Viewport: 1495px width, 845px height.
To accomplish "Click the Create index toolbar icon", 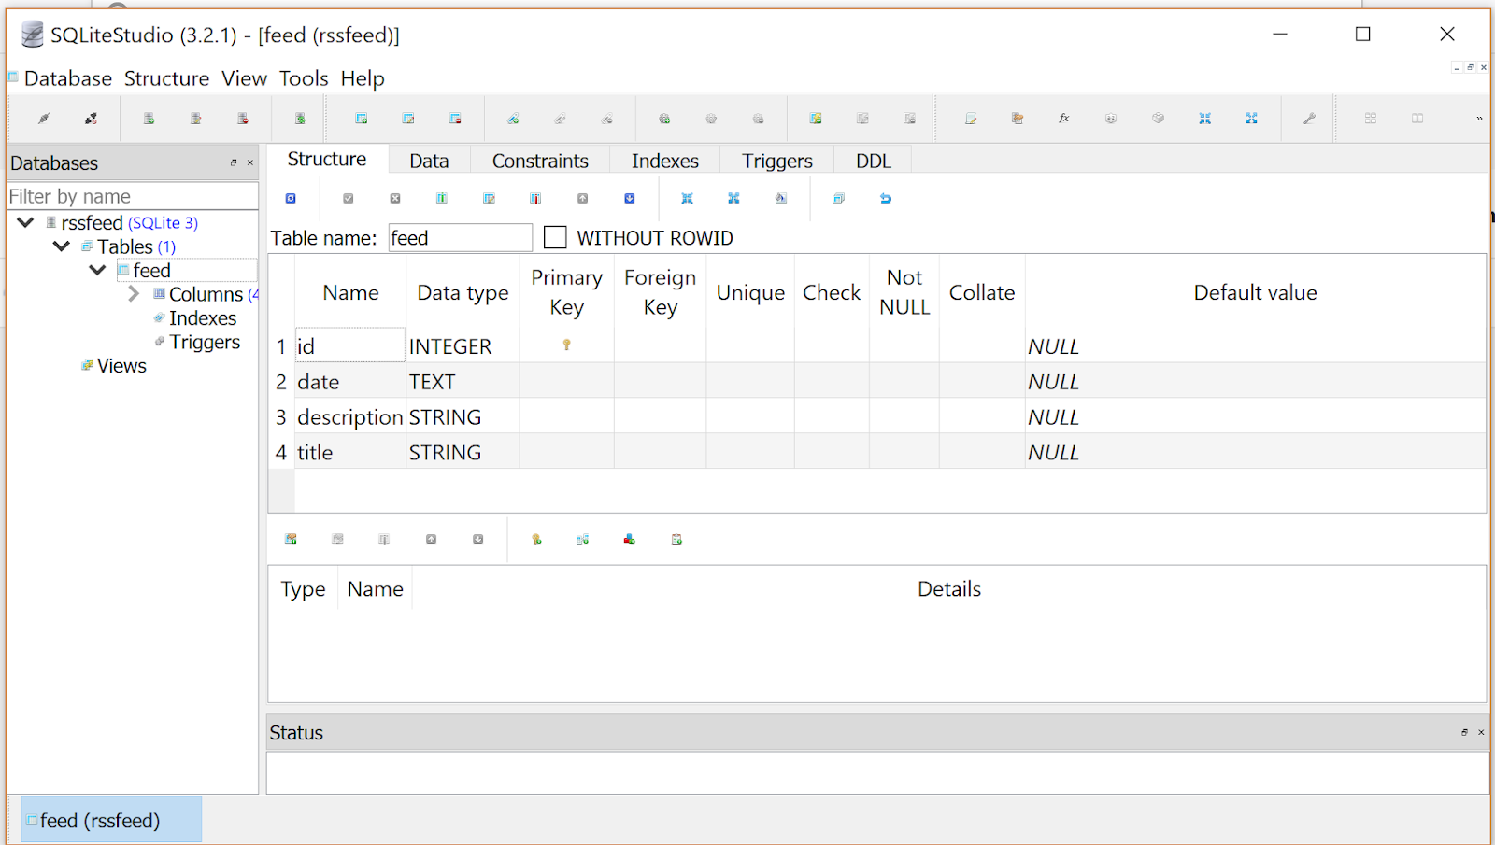I will point(513,119).
